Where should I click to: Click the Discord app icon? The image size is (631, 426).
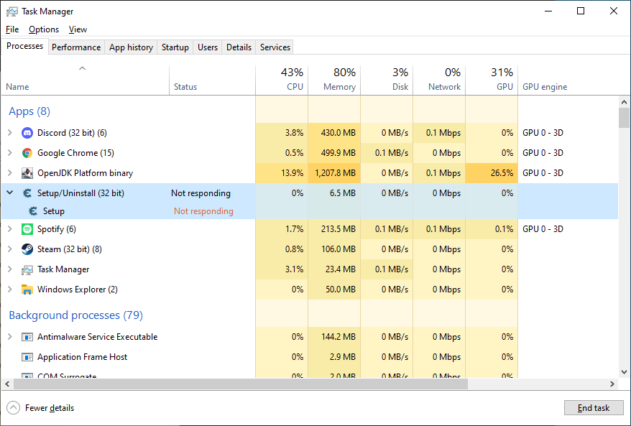coord(27,133)
